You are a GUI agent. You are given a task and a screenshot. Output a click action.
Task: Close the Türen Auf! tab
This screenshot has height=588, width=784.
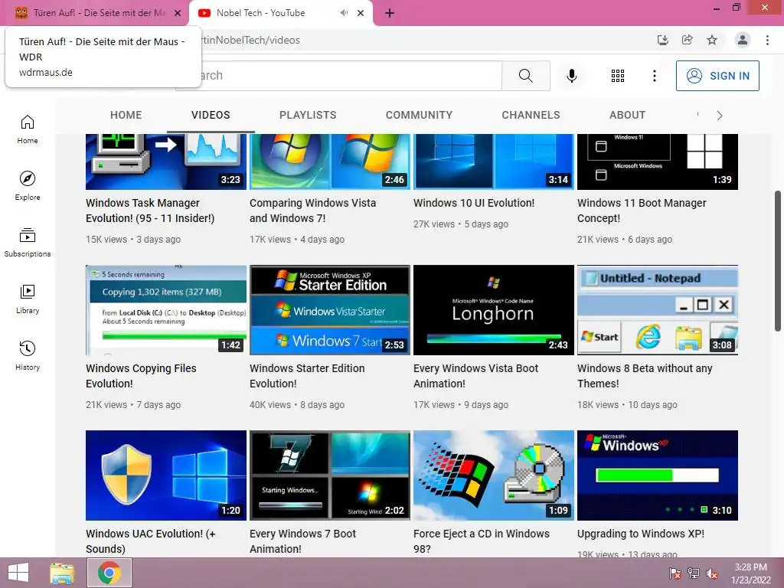(x=178, y=13)
